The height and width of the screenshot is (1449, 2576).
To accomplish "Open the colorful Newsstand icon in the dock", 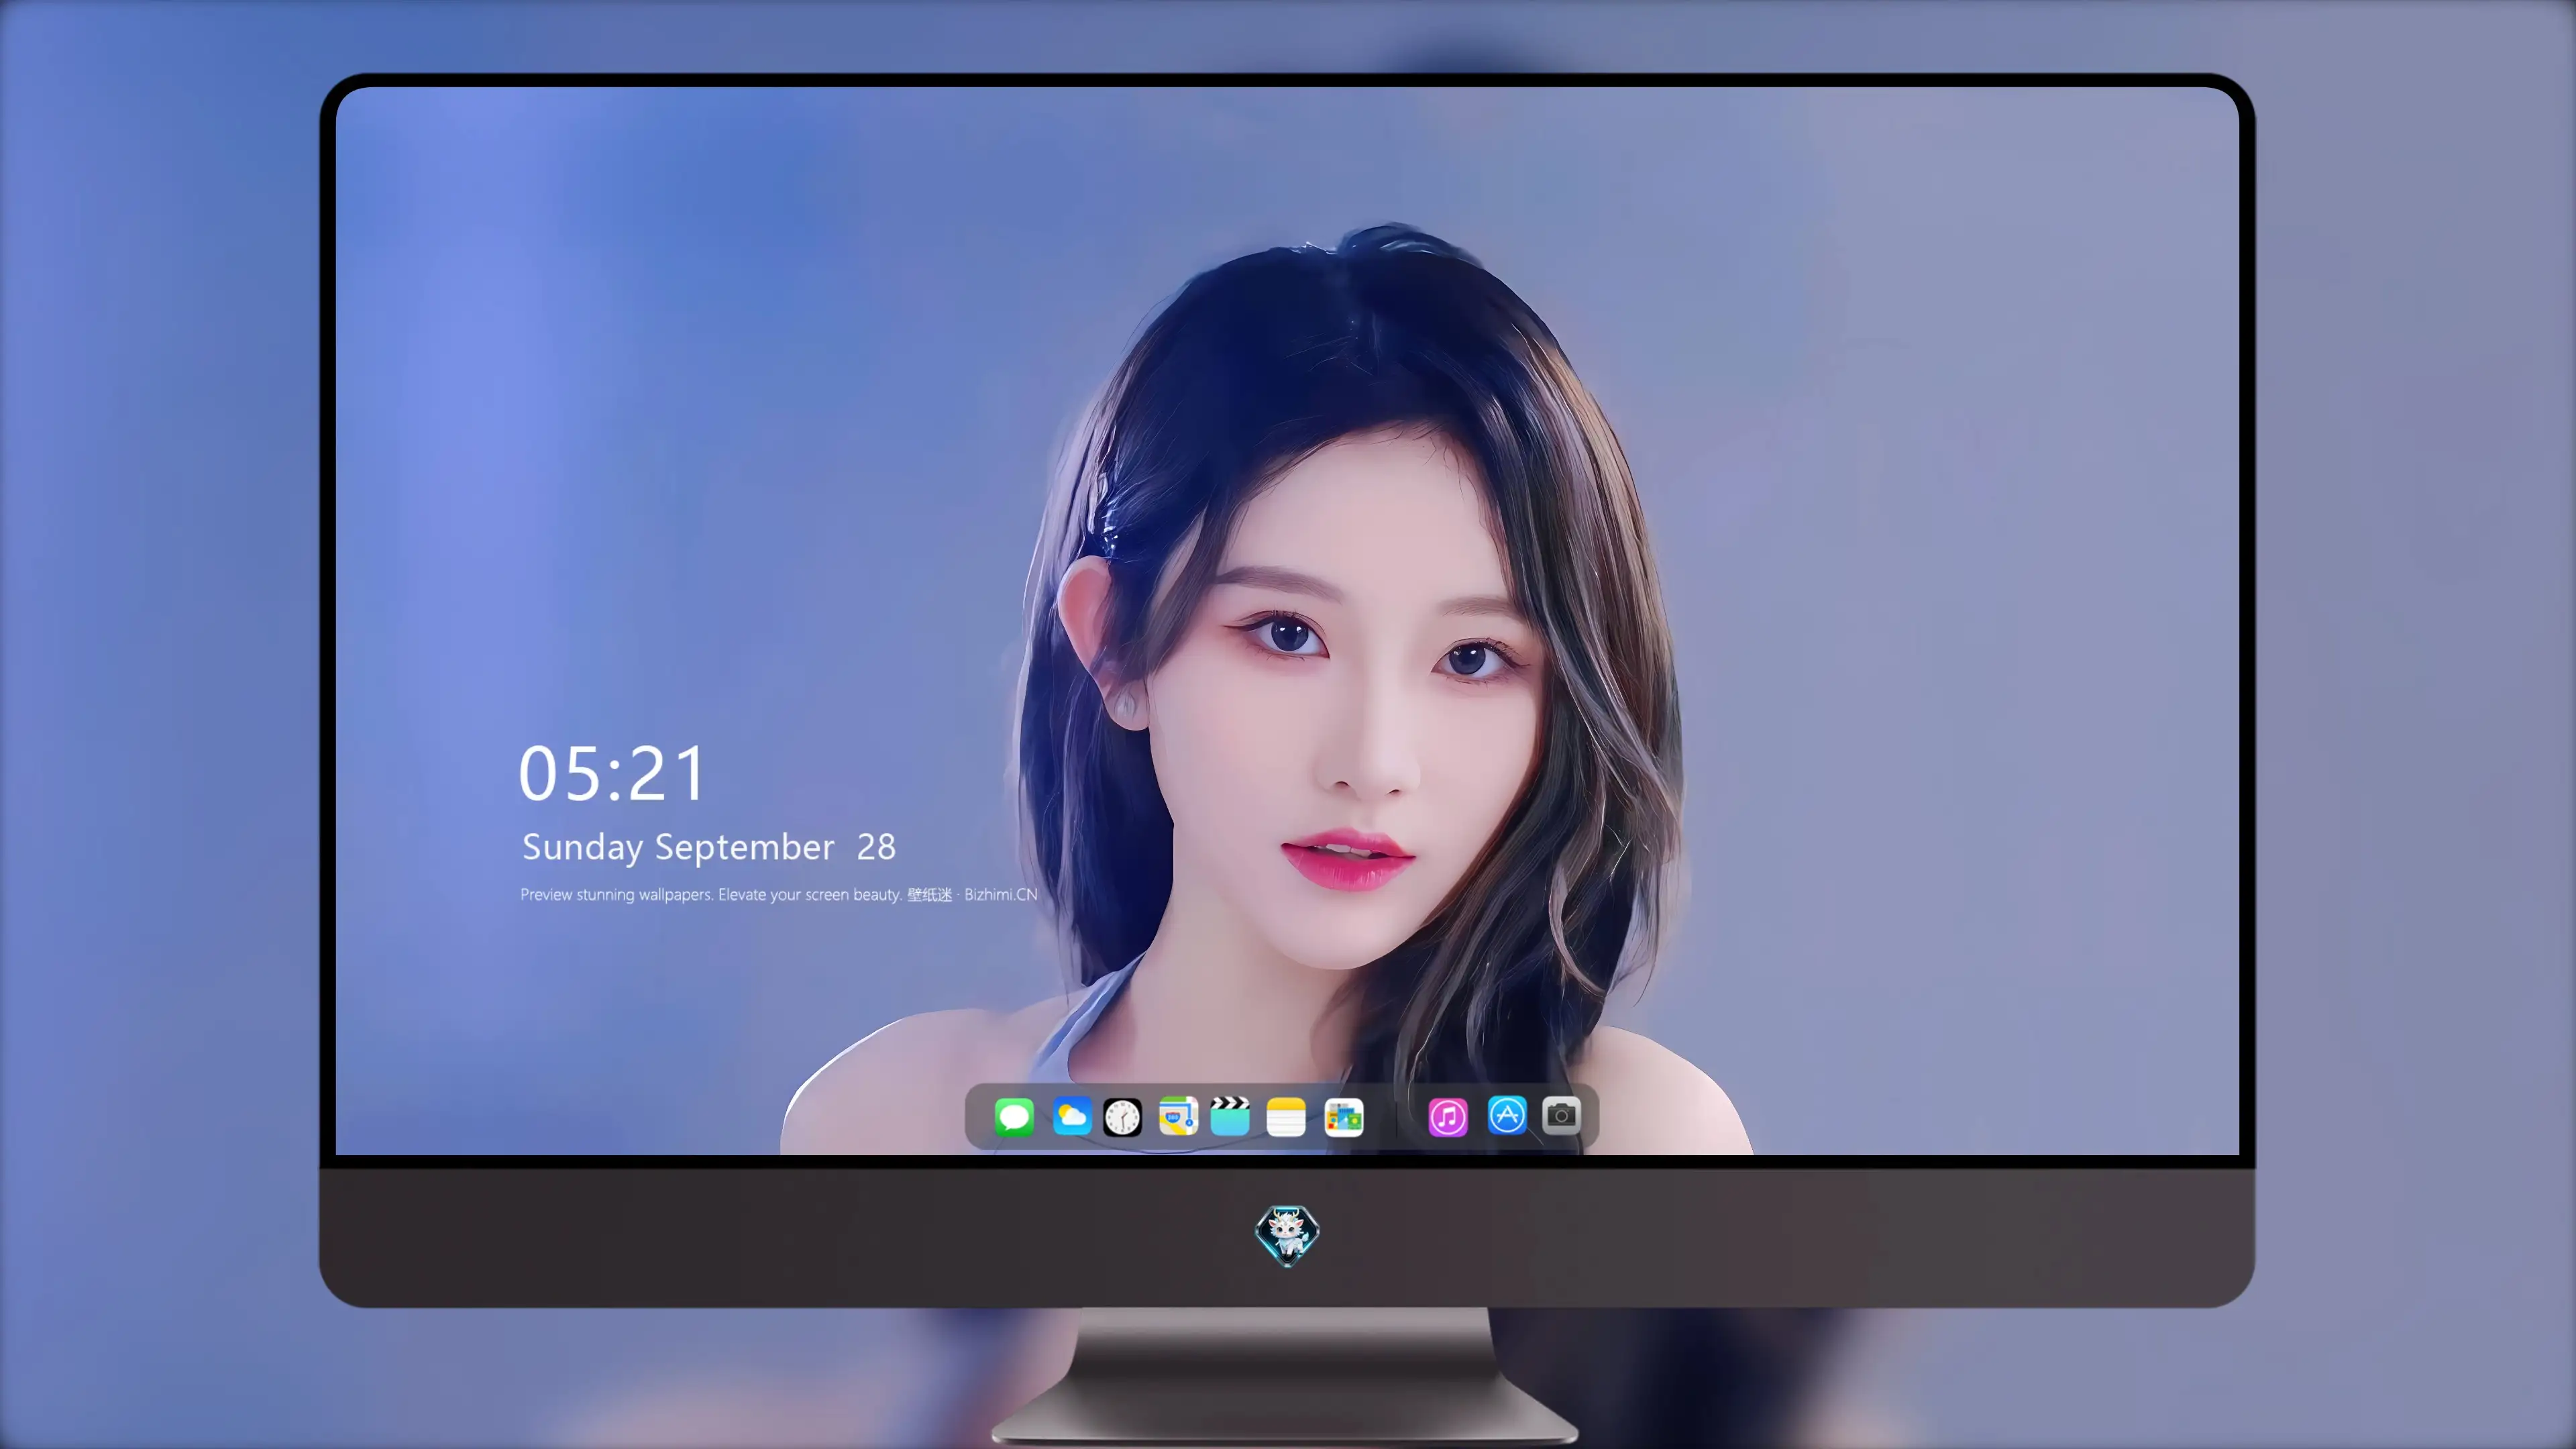I will click(x=1344, y=1116).
